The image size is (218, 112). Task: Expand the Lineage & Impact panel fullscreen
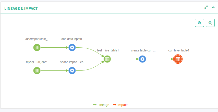click(206, 7)
